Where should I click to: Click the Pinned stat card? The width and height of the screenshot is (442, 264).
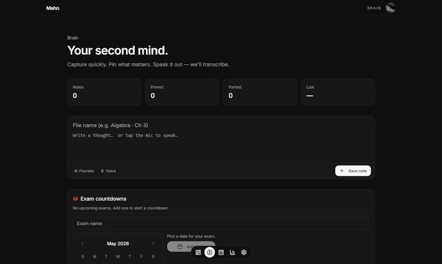click(x=182, y=92)
